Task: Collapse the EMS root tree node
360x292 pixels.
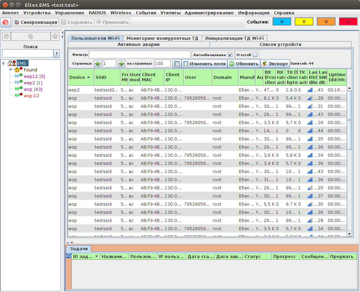Action: click(x=3, y=63)
